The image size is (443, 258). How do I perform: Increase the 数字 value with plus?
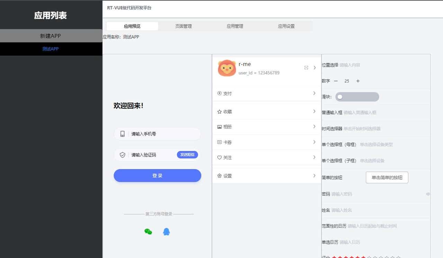pyautogui.click(x=358, y=81)
